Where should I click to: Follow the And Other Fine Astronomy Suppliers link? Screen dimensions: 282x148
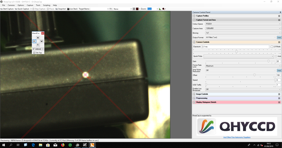[x=237, y=137]
